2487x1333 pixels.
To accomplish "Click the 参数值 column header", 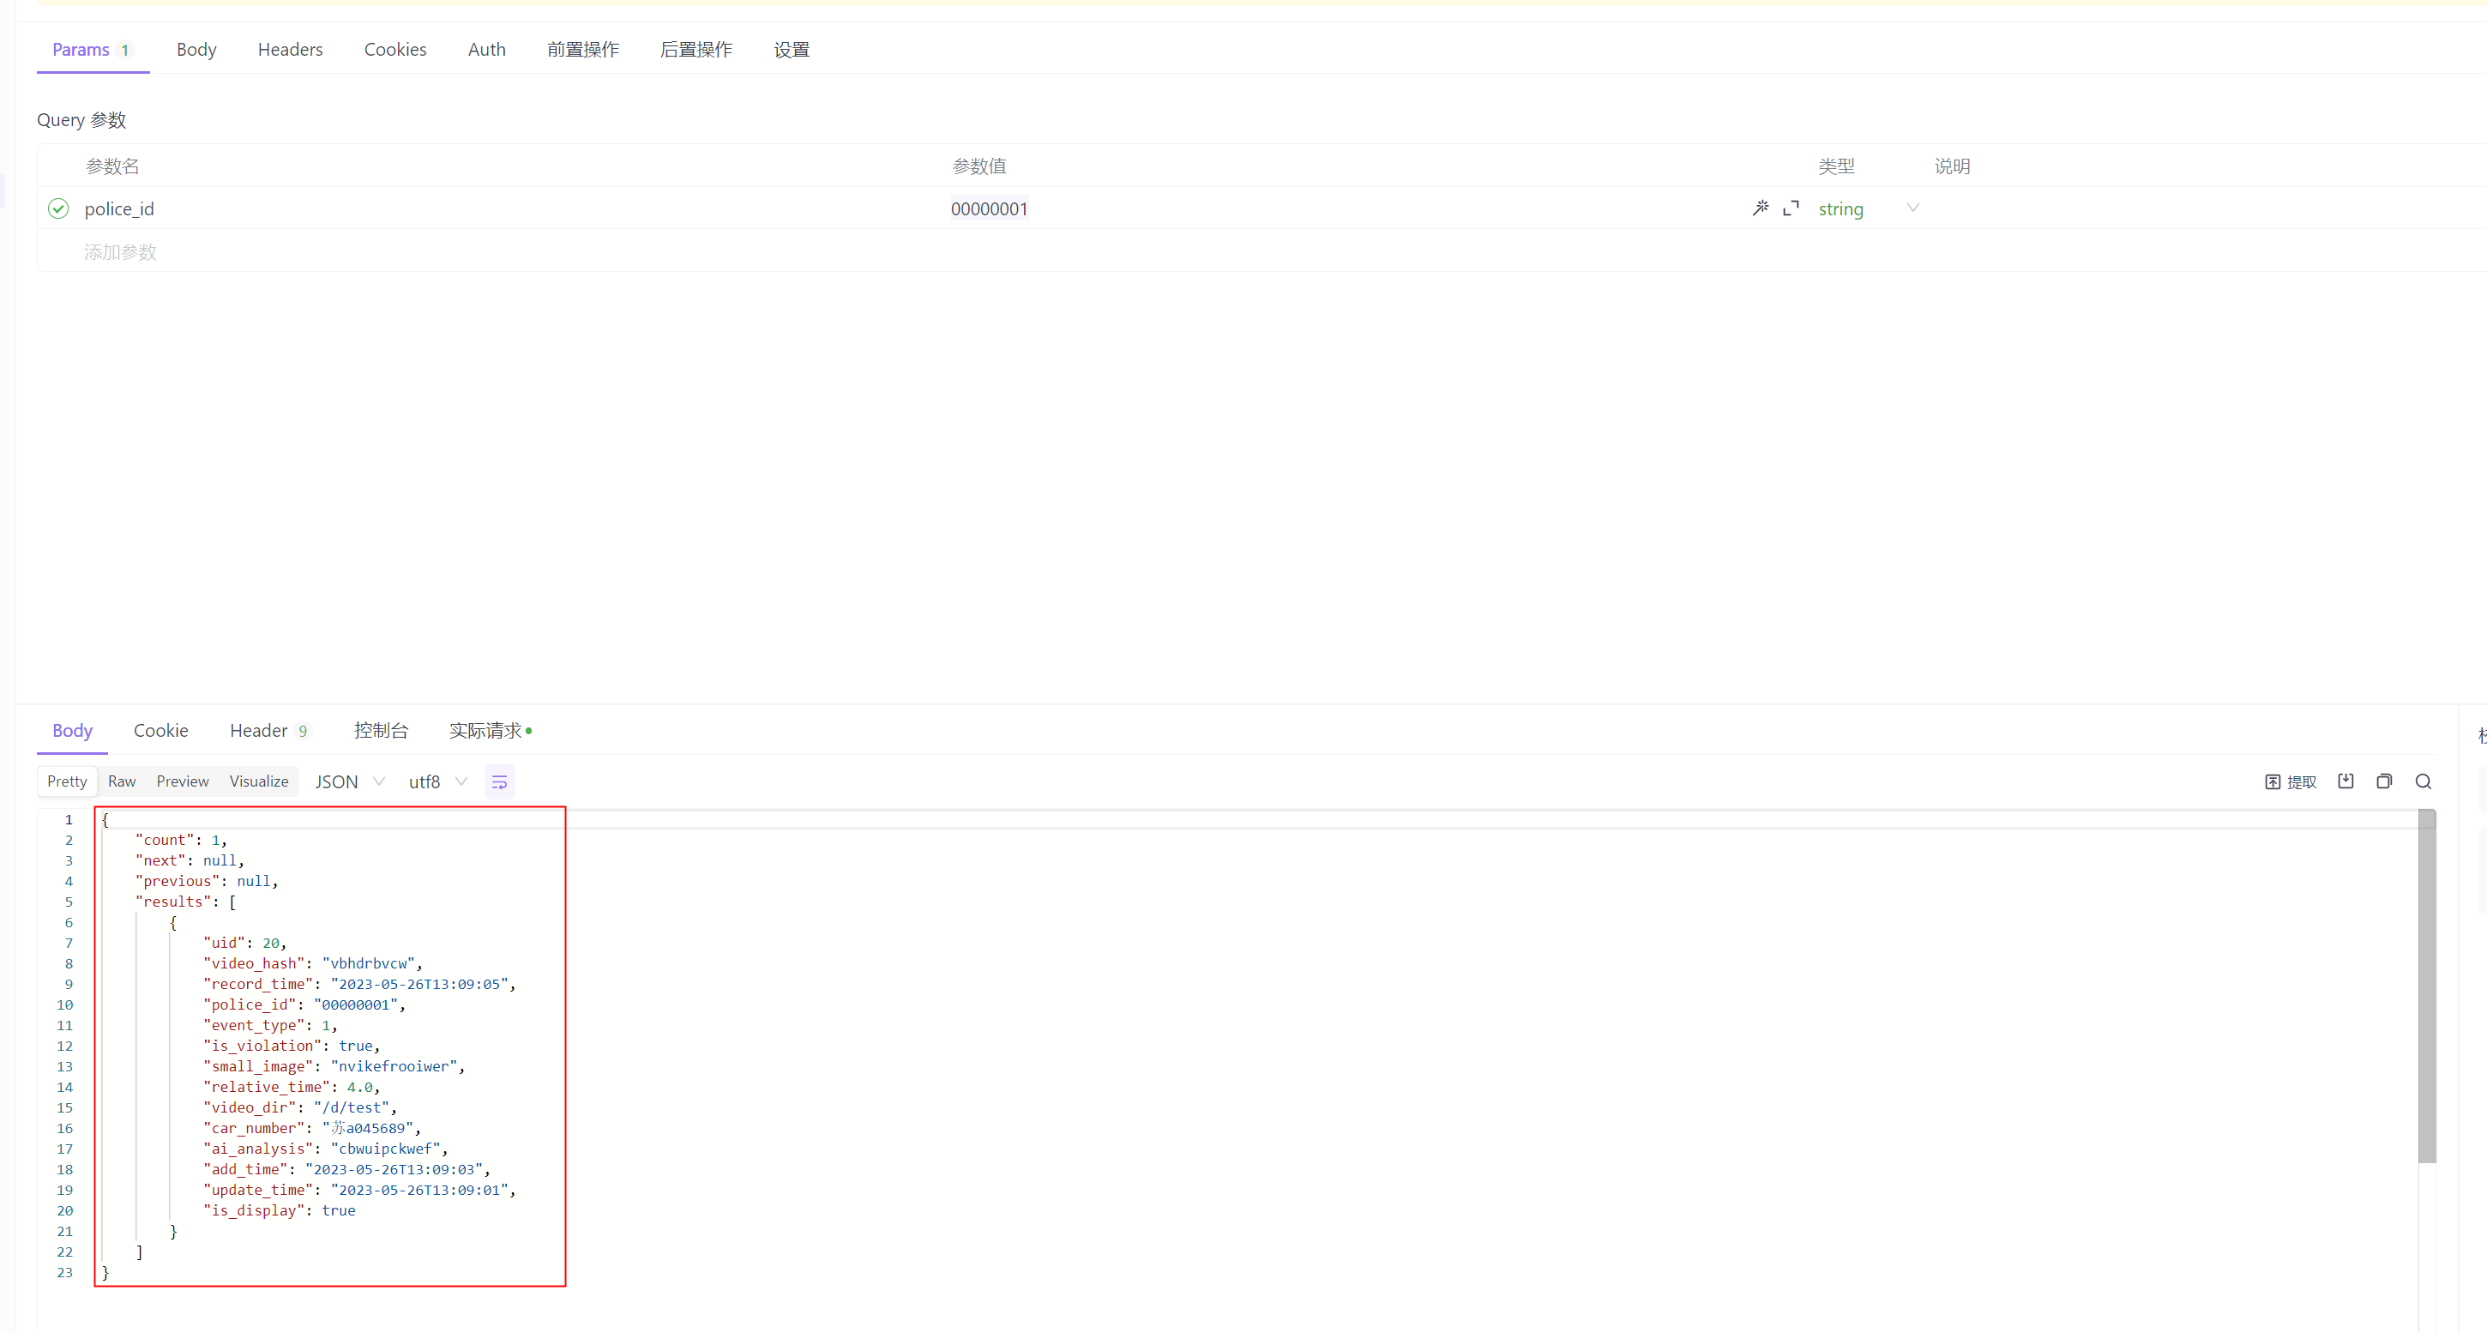I will pyautogui.click(x=979, y=166).
